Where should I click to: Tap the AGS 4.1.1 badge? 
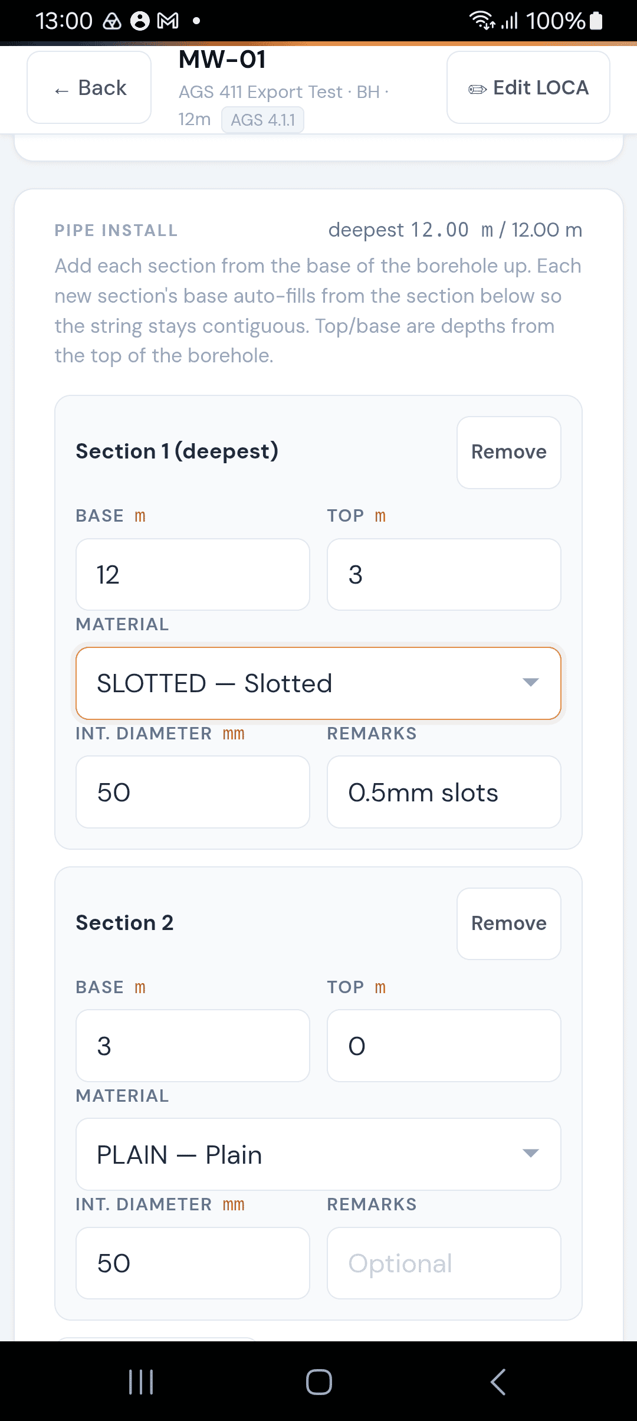click(x=263, y=120)
